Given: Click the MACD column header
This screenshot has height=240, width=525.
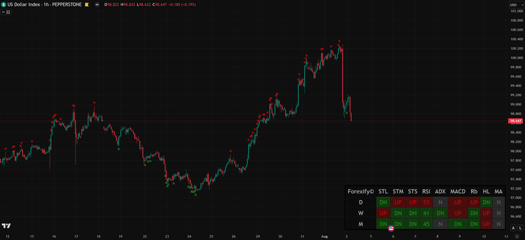Looking at the screenshot, I should (457, 192).
